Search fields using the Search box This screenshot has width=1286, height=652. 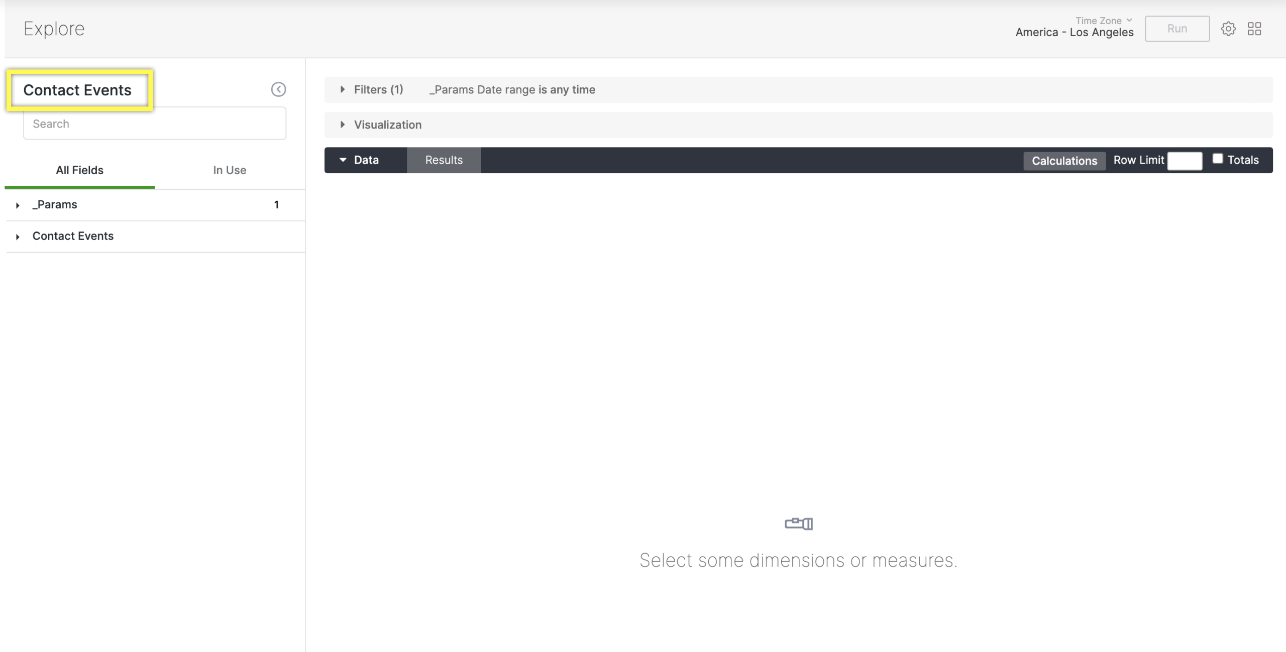[154, 124]
